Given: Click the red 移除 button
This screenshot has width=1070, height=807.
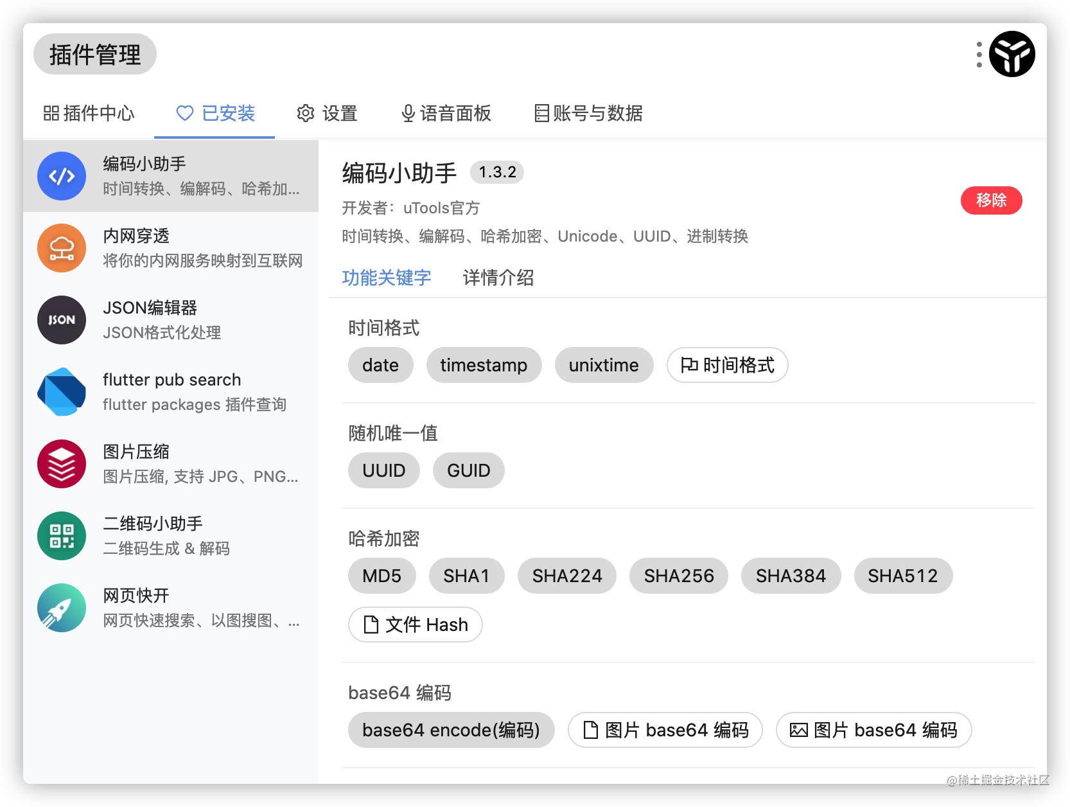Looking at the screenshot, I should tap(991, 200).
